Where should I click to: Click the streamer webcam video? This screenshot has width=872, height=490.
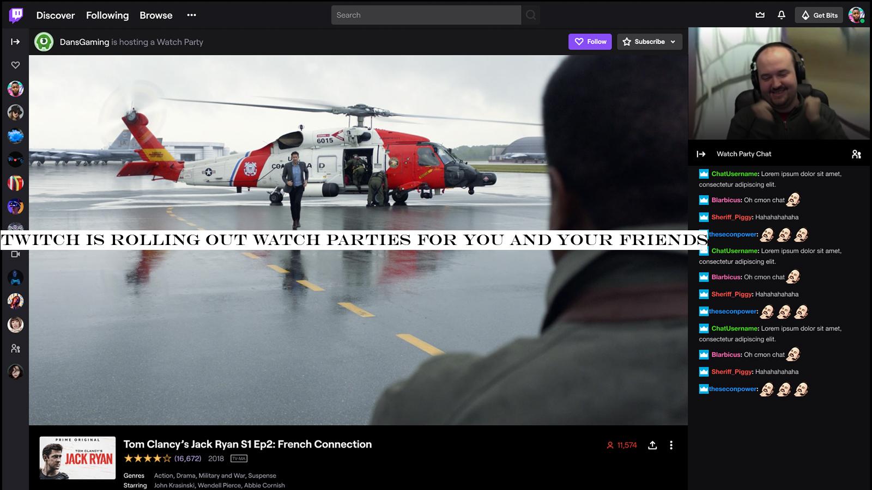click(779, 83)
